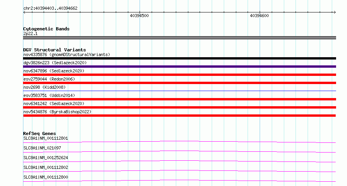This screenshot has height=186, width=347.
Task: Click the 40394500 ruler position label
Action: point(139,16)
